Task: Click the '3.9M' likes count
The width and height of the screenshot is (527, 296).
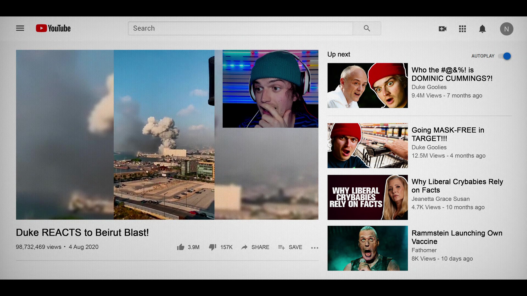Action: click(x=194, y=247)
